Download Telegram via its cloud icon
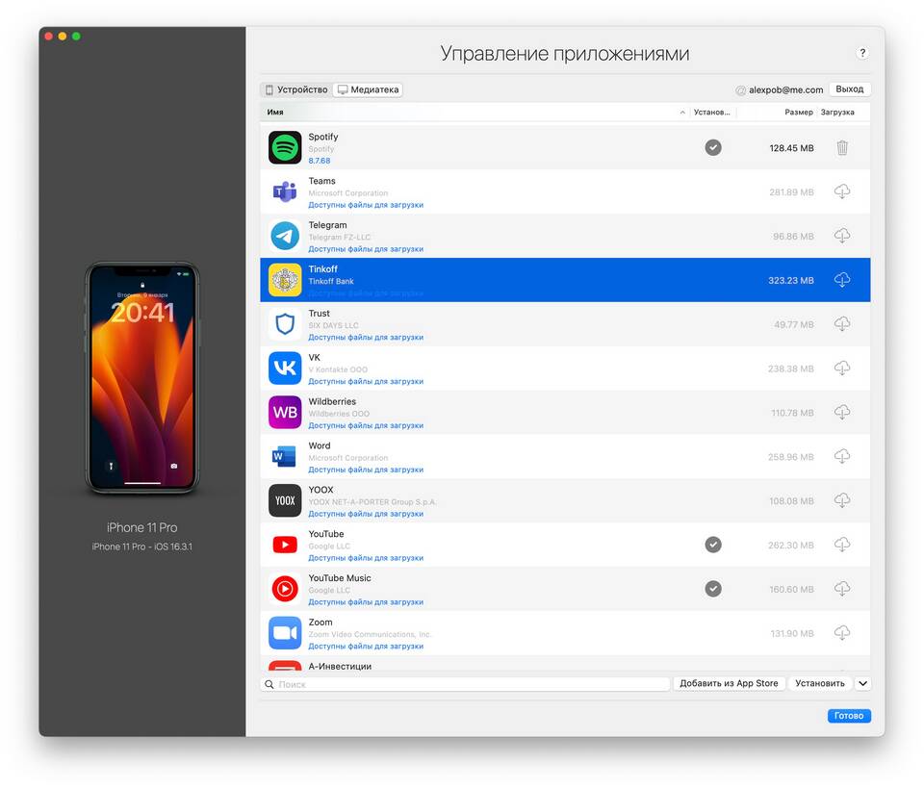This screenshot has width=924, height=788. click(x=842, y=236)
